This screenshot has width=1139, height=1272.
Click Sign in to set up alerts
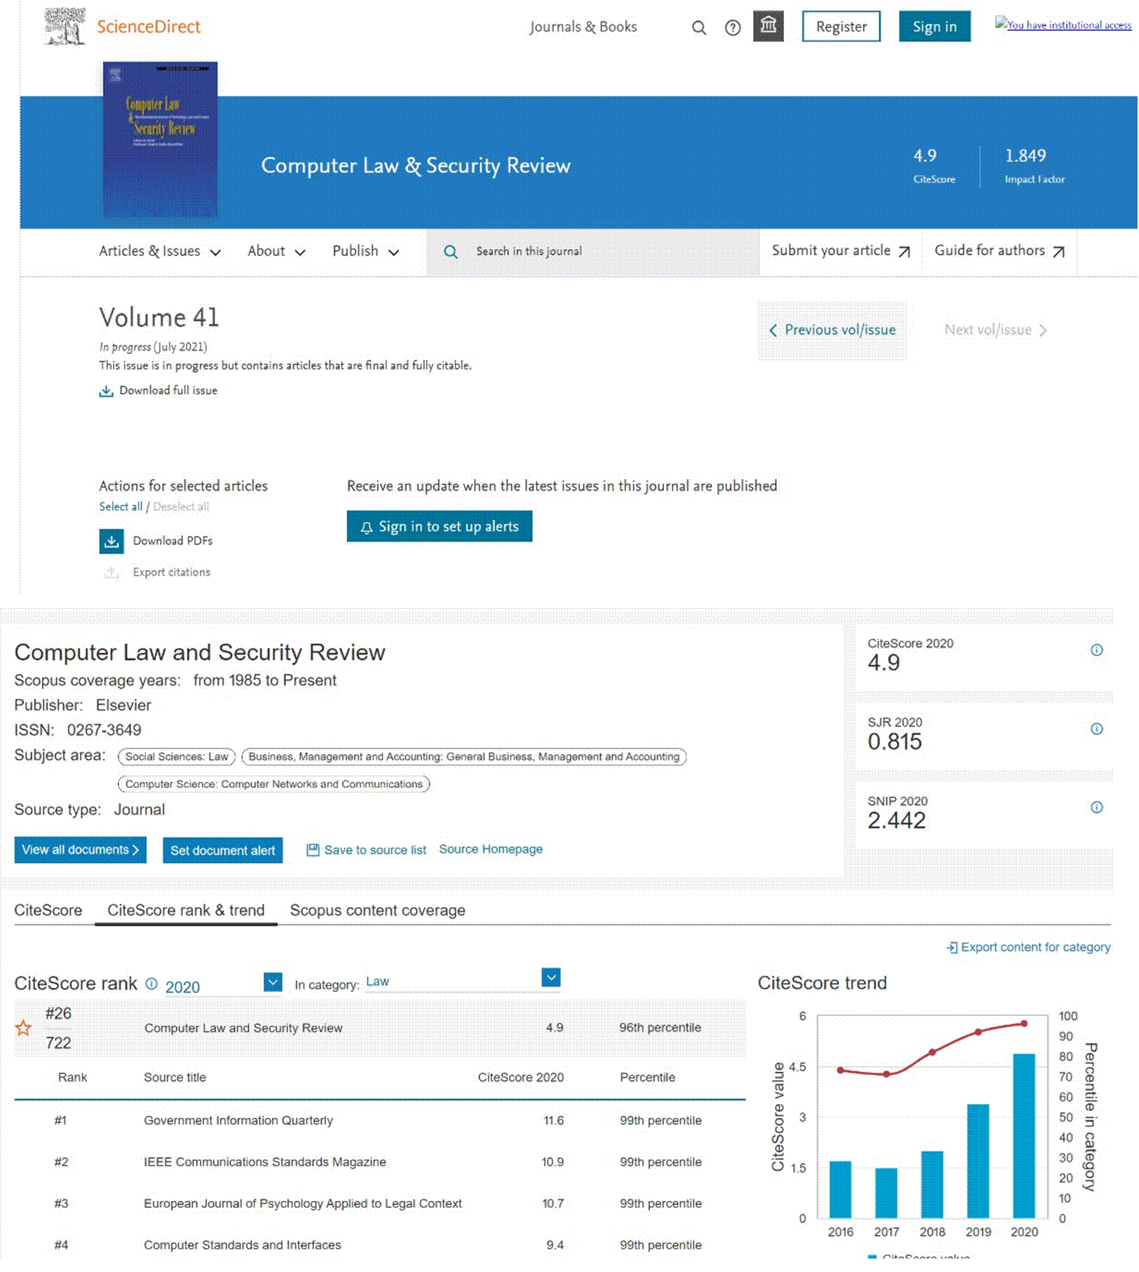pyautogui.click(x=439, y=526)
